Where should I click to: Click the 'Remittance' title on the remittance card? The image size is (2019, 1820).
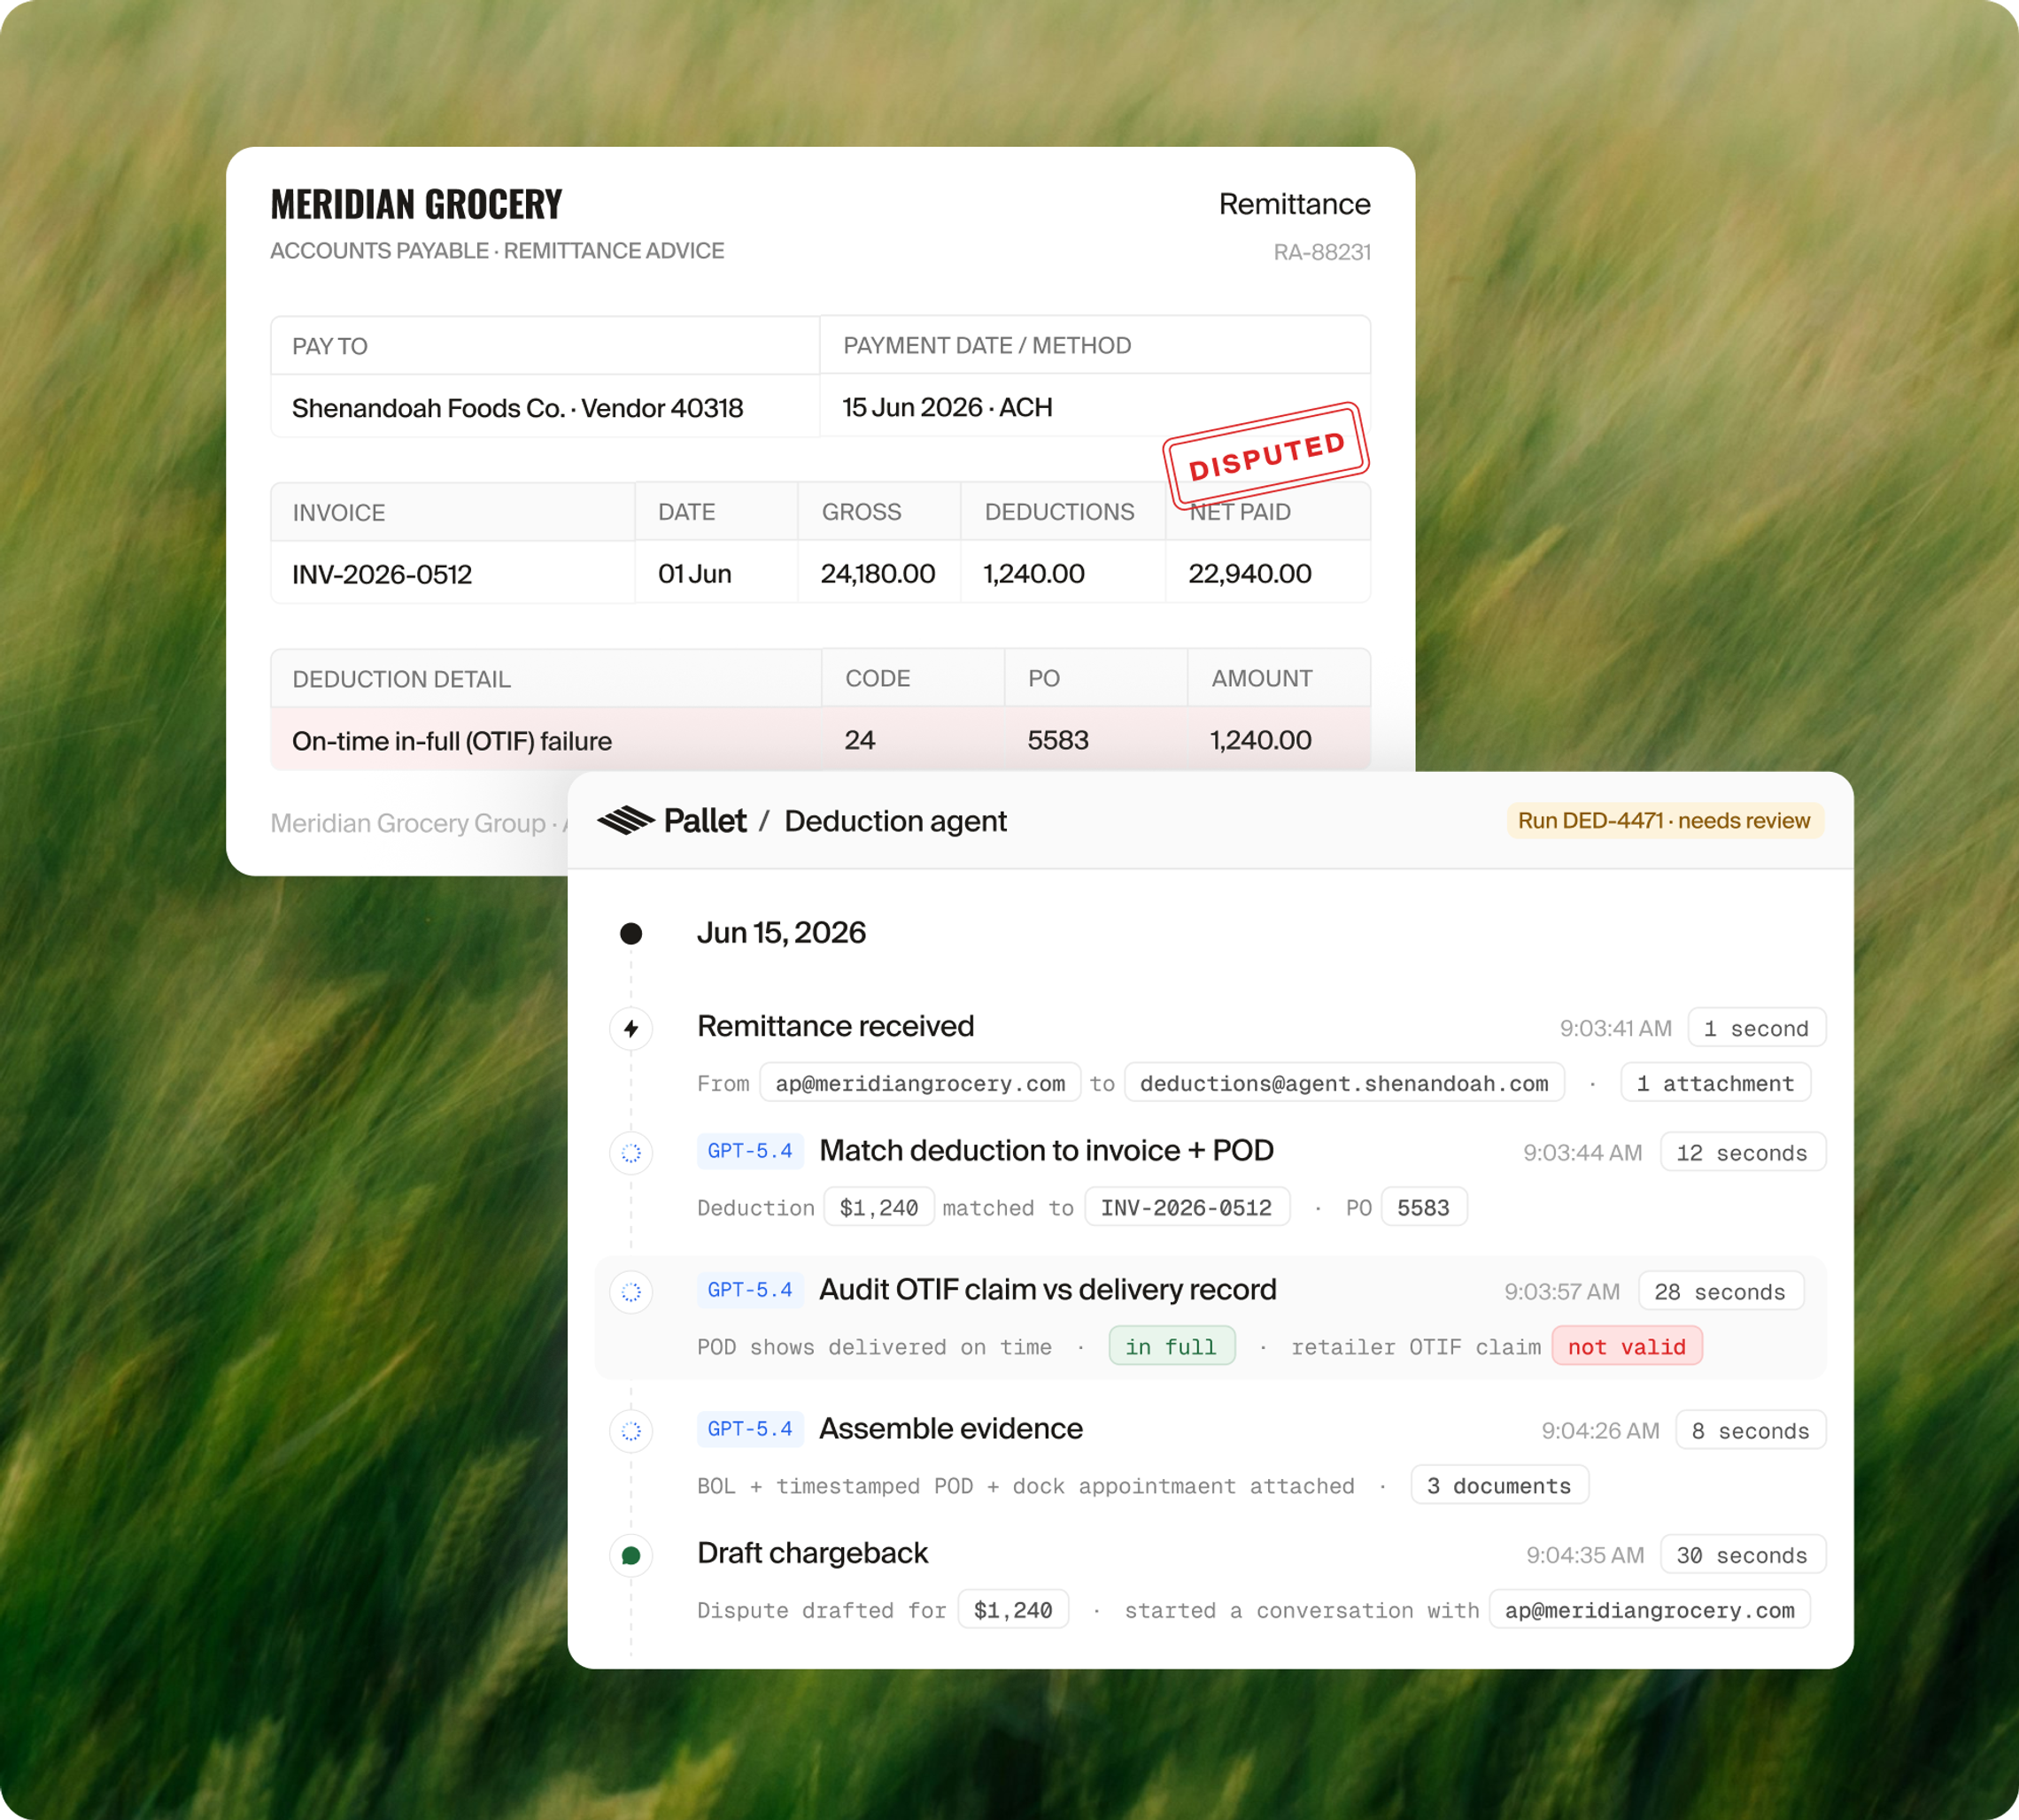pyautogui.click(x=1295, y=204)
